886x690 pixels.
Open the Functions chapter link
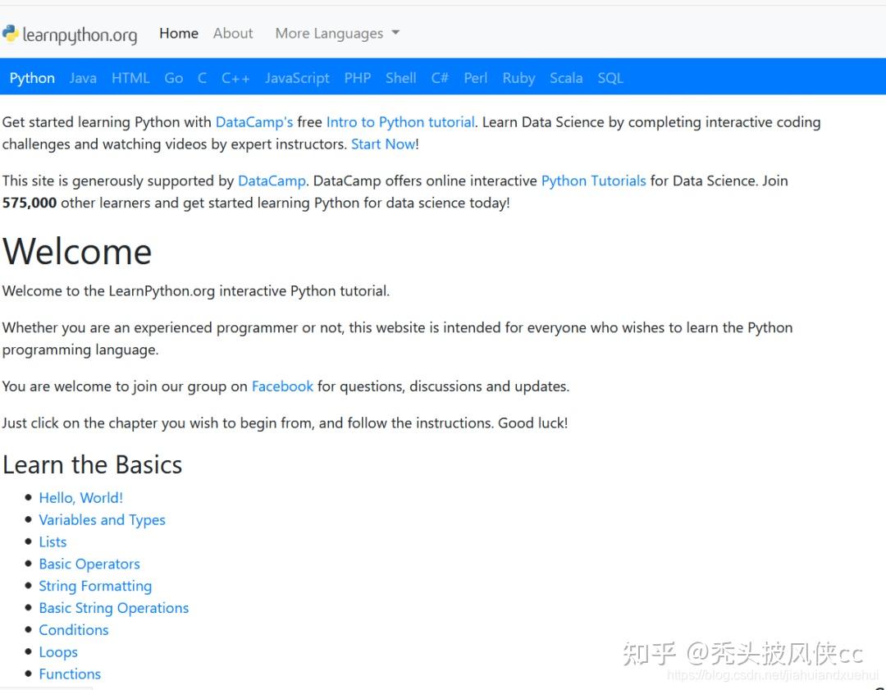70,674
